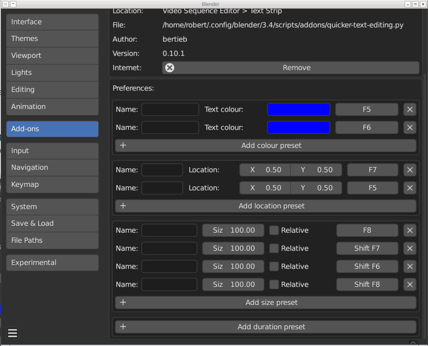
Task: Click Name field in Shift F8 row
Action: point(169,285)
